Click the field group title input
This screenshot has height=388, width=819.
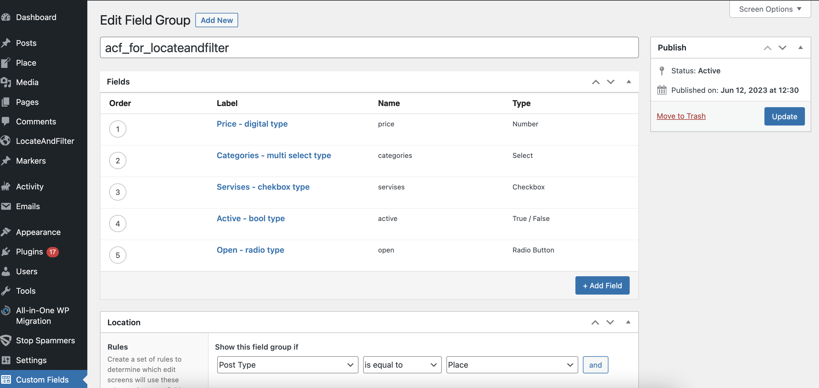(369, 48)
